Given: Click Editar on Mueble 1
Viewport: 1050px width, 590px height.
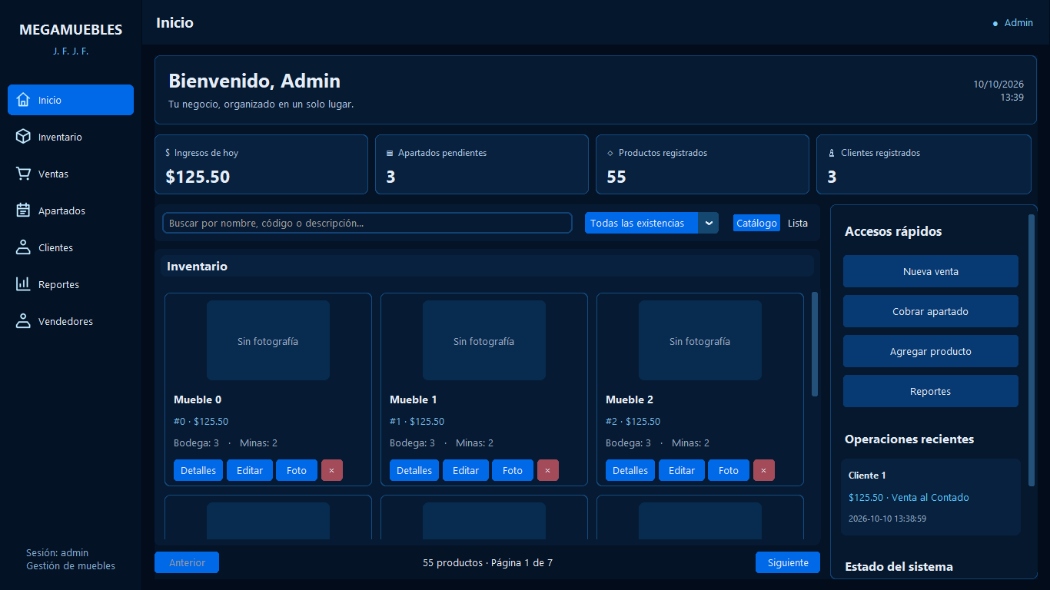Looking at the screenshot, I should coord(466,470).
